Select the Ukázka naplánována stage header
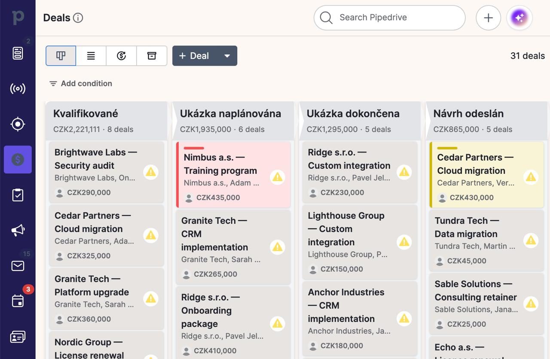550x359 pixels. 233,121
